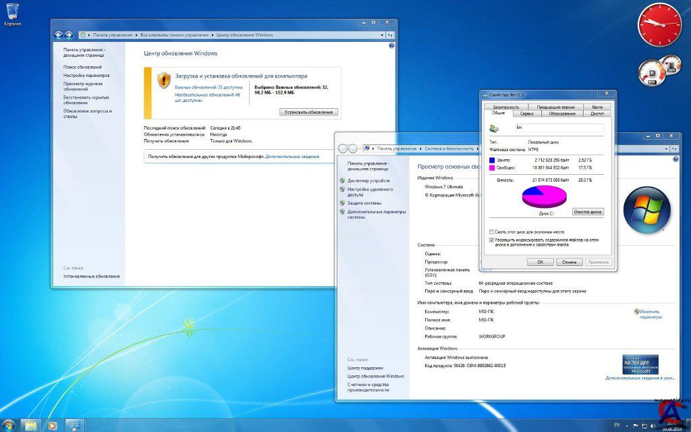This screenshot has width=691, height=432.
Task: Uncheck the allow file indexing checkbox
Action: (491, 239)
